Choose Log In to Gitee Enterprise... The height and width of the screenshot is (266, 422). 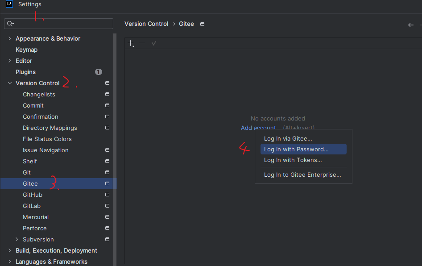click(303, 175)
